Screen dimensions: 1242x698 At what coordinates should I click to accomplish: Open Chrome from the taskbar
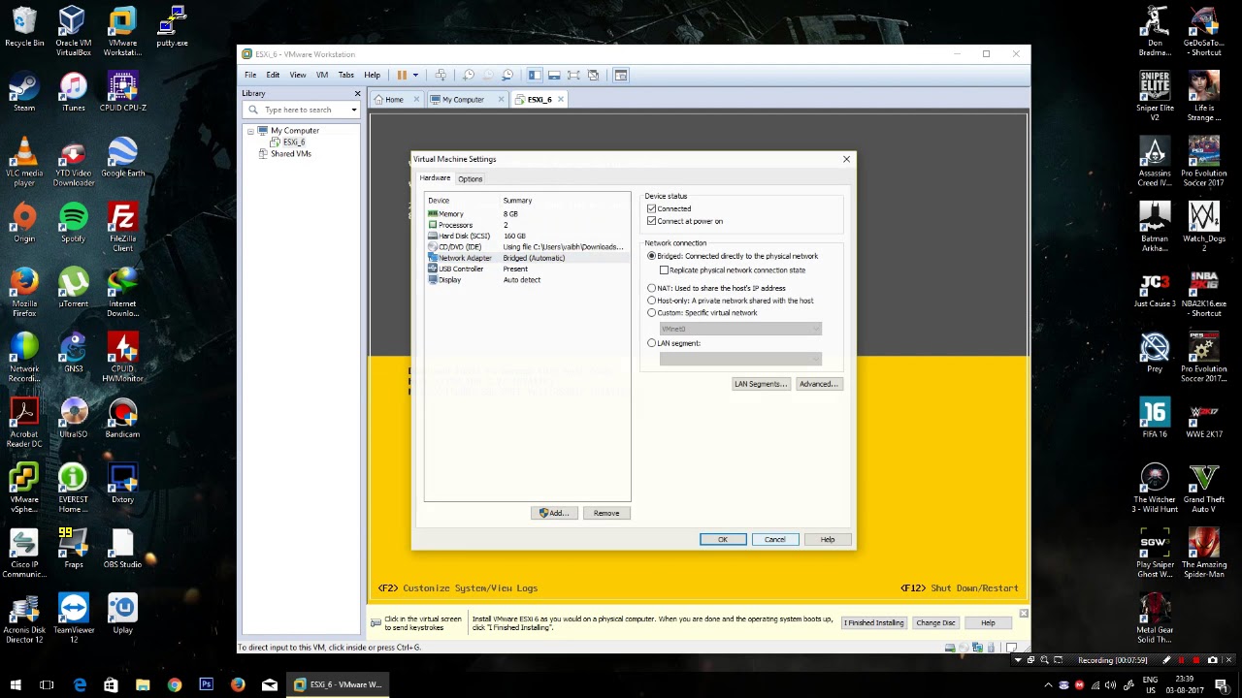point(175,684)
